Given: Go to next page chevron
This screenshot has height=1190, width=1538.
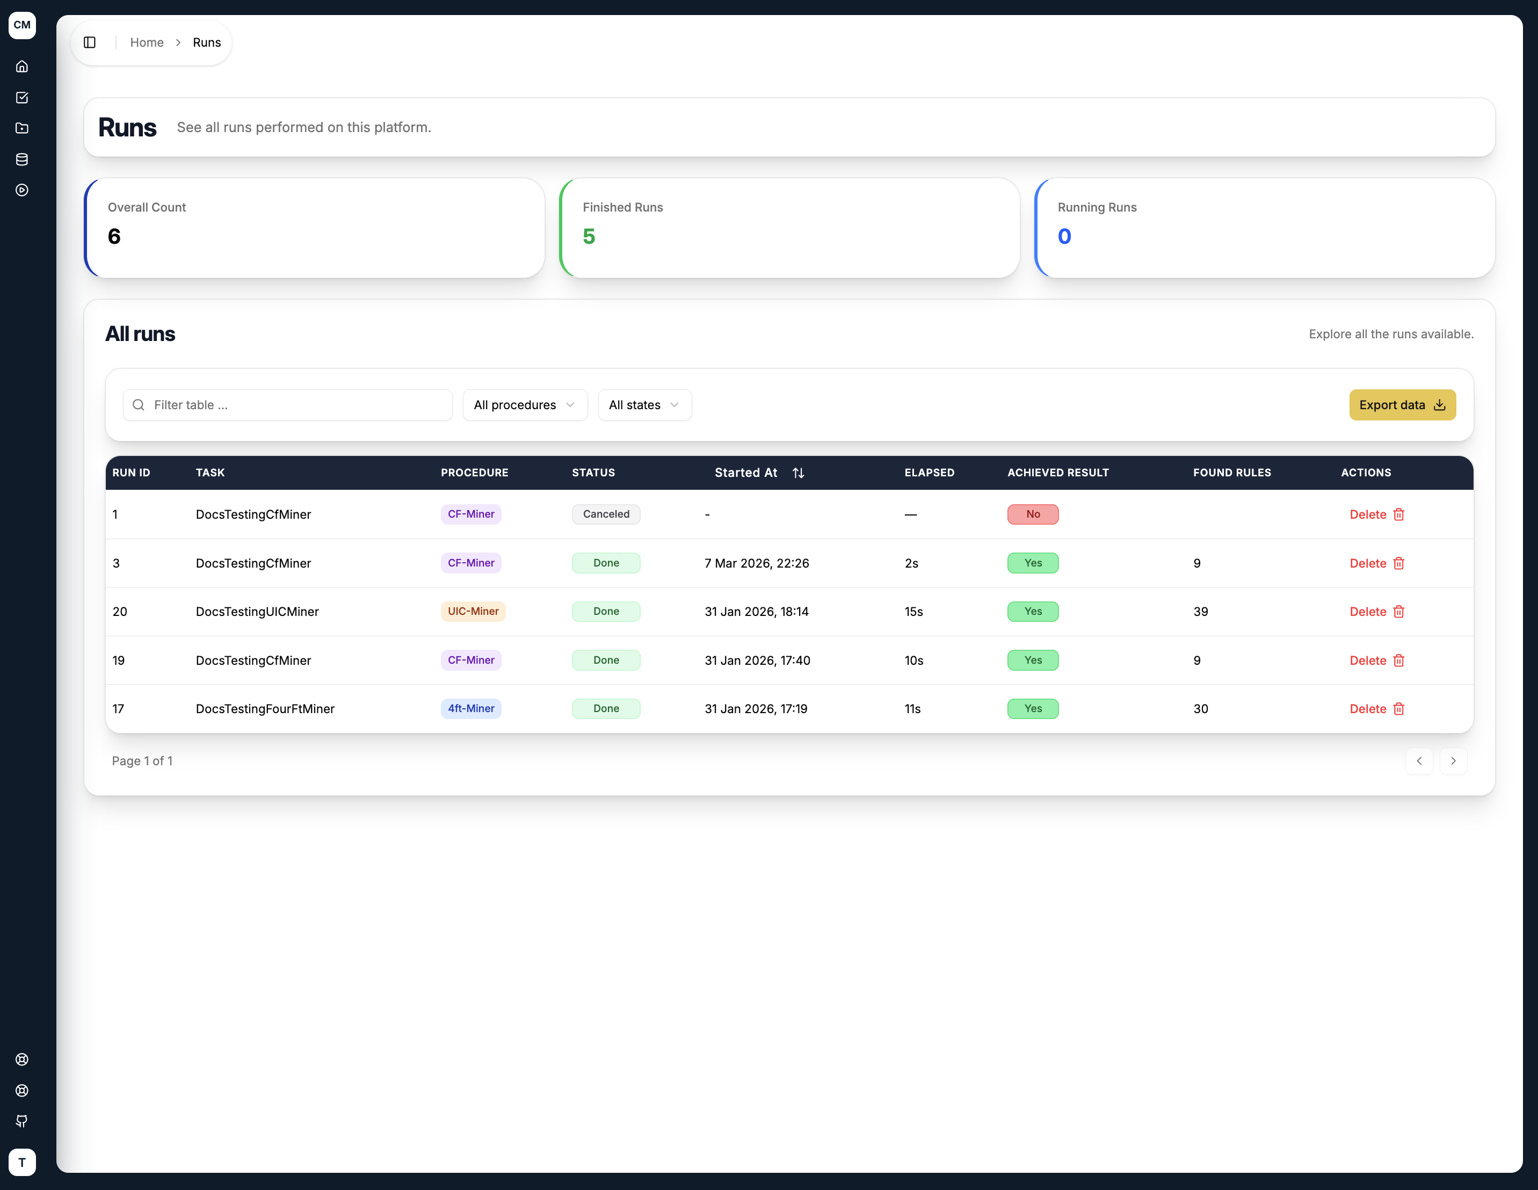Looking at the screenshot, I should 1453,761.
